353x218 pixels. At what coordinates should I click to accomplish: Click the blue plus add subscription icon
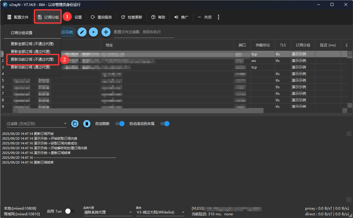pyautogui.click(x=93, y=32)
